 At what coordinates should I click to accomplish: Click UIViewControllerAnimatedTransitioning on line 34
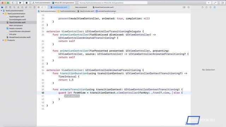click(x=113, y=70)
